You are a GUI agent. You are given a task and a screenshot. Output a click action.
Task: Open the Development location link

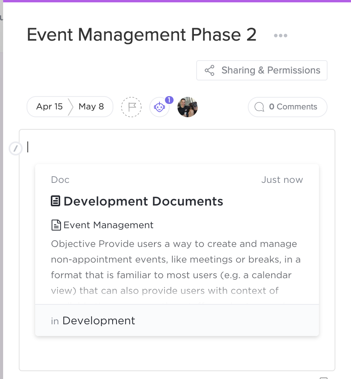click(x=98, y=321)
